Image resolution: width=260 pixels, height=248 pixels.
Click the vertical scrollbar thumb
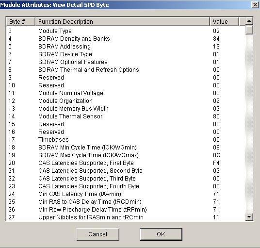pyautogui.click(x=249, y=30)
